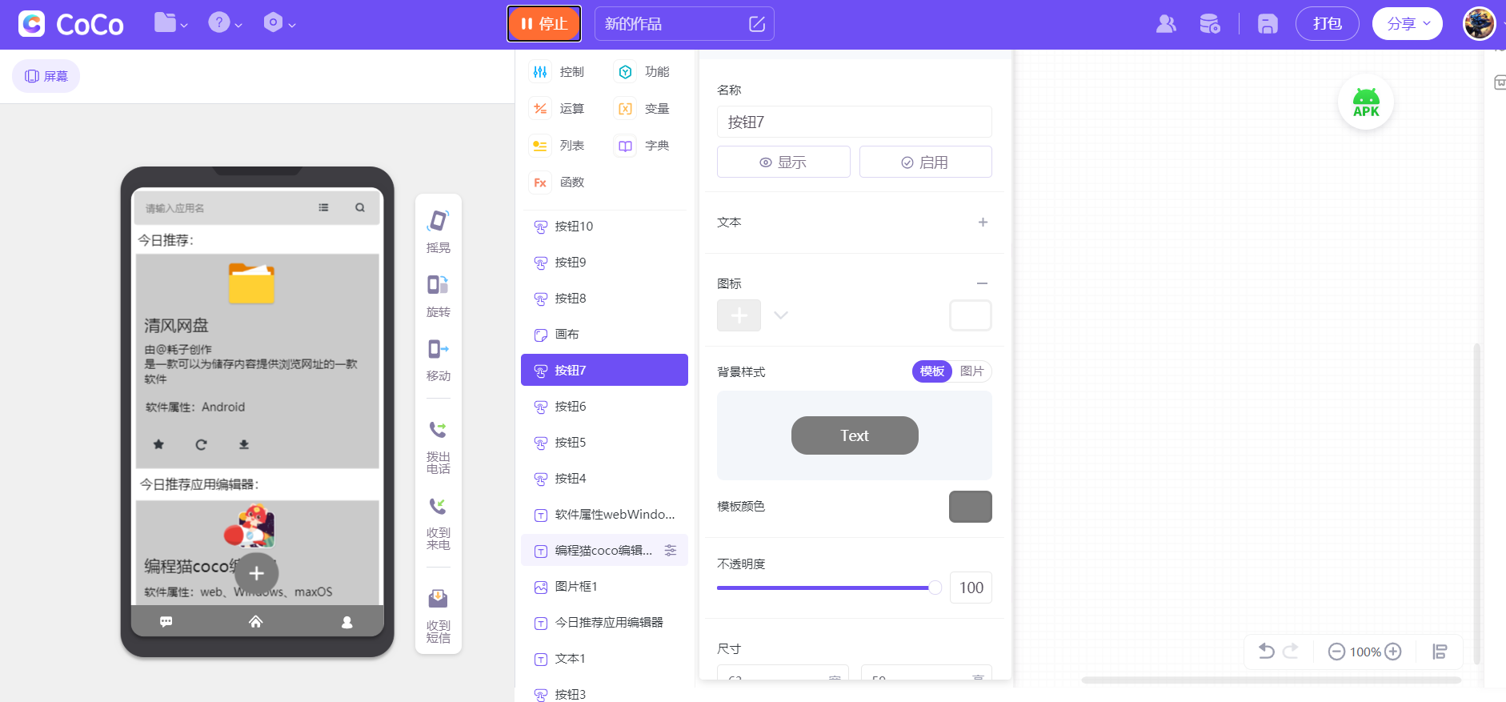Save the project with disk icon
This screenshot has width=1506, height=702.
point(1268,24)
